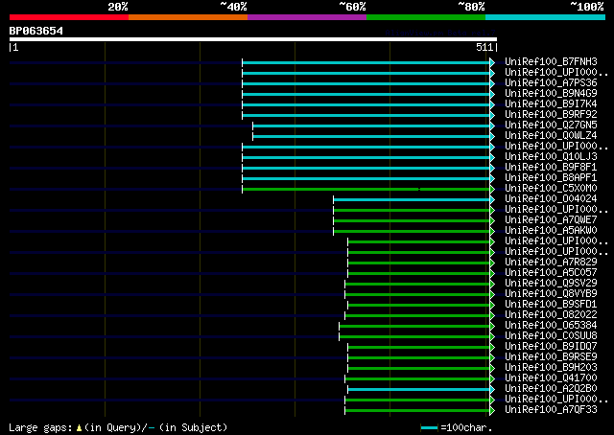Open hit UniRef100_B9I7K4 label
The height and width of the screenshot is (435, 614).
pyautogui.click(x=551, y=104)
